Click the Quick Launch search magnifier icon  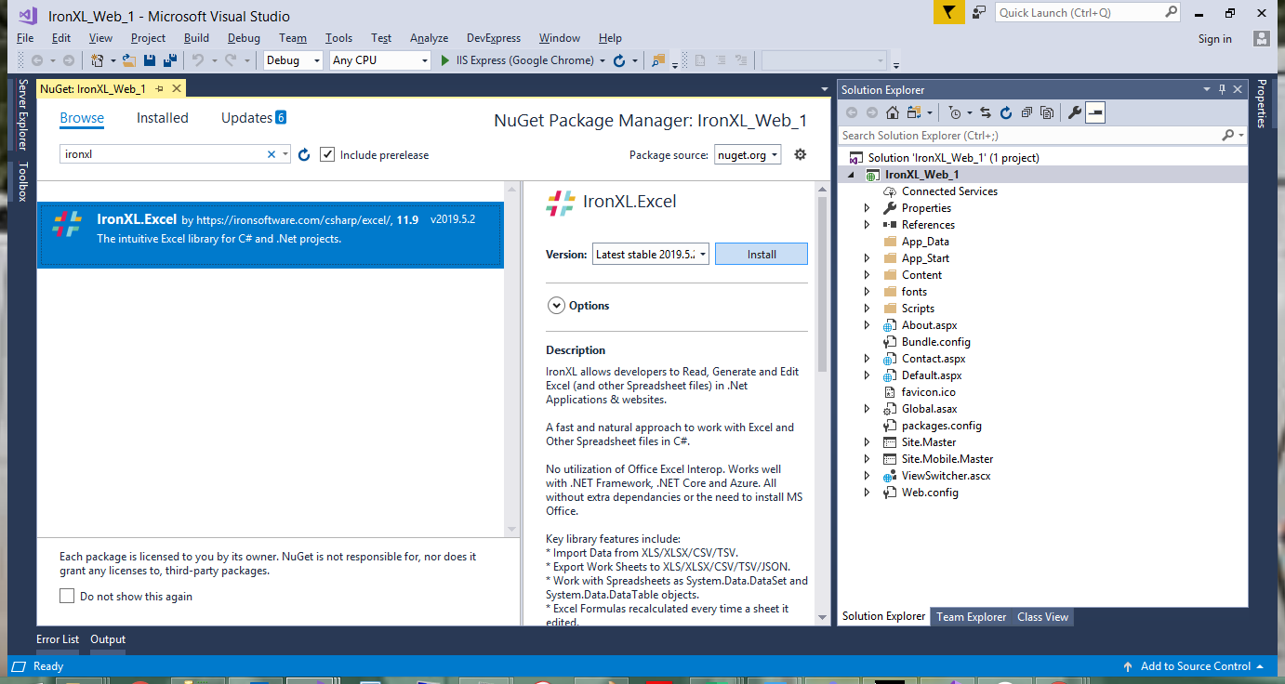coord(1171,12)
